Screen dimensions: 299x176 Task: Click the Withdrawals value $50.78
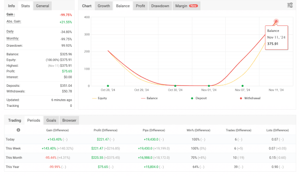[x=67, y=92]
